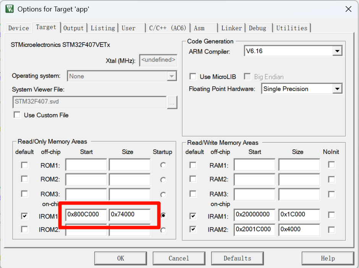Toggle the IRAM2 default checkbox
Viewport: 359px width, 268px height.
point(193,229)
